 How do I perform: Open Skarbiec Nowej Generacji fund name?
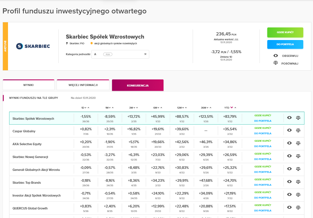point(30,157)
